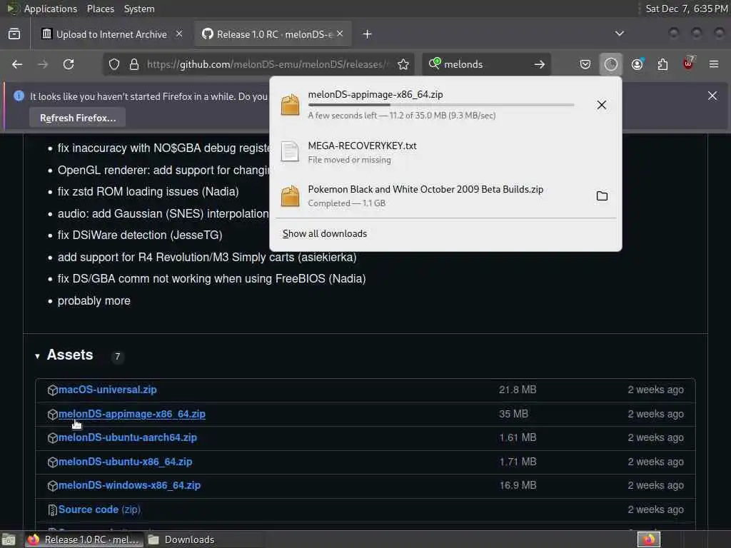Toggle the downloads panel toolbar button

pyautogui.click(x=611, y=64)
